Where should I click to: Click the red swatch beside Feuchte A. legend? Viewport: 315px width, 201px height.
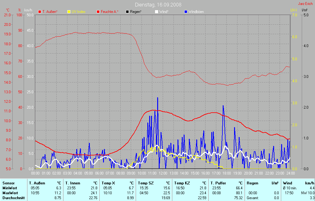[x=98, y=12]
